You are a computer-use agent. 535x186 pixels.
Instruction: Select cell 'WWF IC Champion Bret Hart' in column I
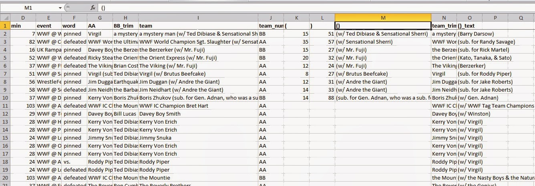(x=198, y=106)
